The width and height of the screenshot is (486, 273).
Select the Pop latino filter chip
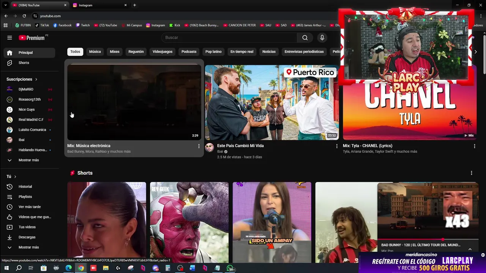pyautogui.click(x=213, y=52)
